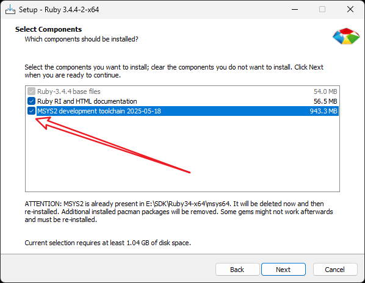This screenshot has width=365, height=283.
Task: Minimize the Ruby Setup window
Action: 295,10
